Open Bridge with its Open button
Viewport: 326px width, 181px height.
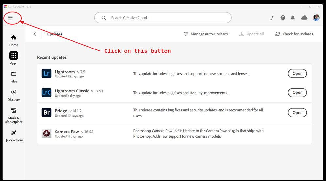(x=297, y=113)
